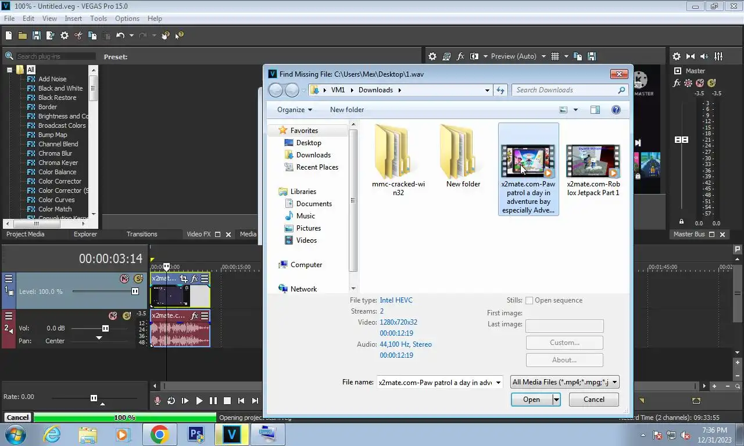Click the Downmix Output icon in Master Bus
Screen dimensions: 744x446
pyautogui.click(x=691, y=56)
